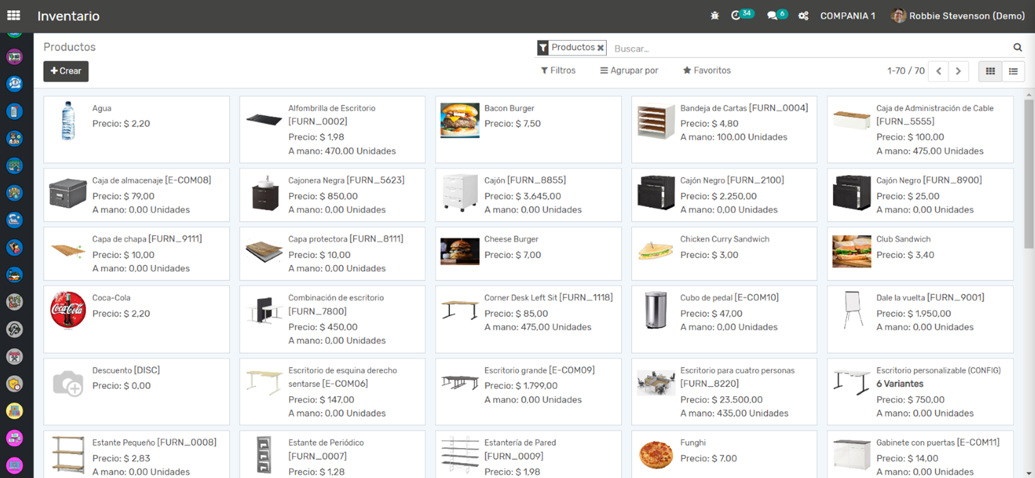Click the Coca-Cola product thumbnail

tap(68, 310)
